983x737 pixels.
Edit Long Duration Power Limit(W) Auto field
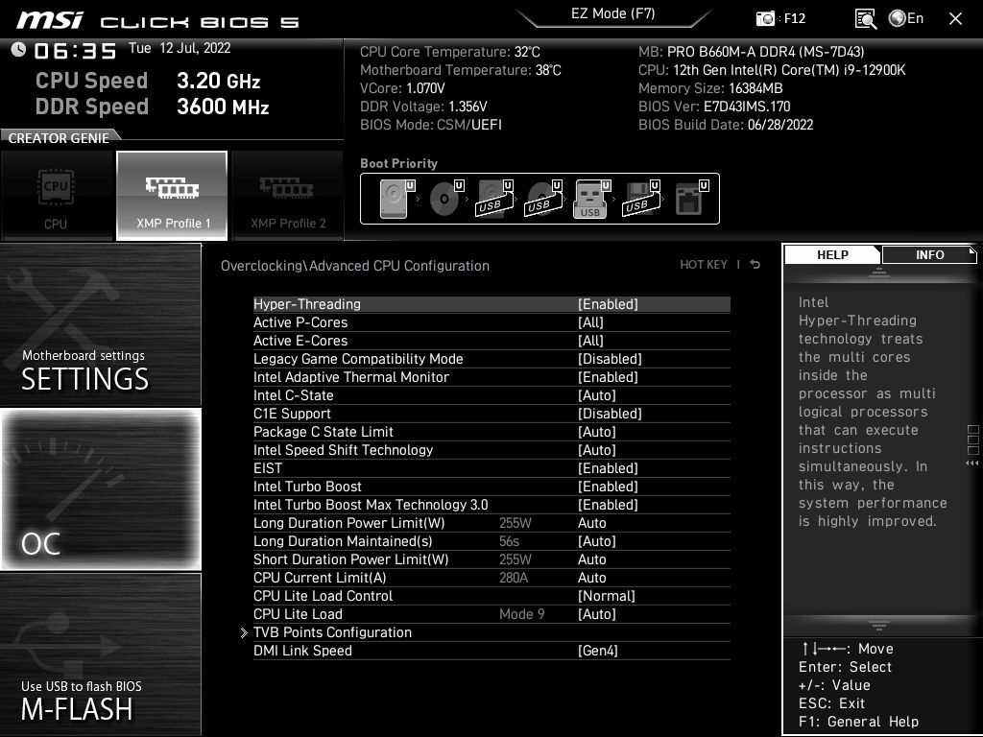click(591, 522)
